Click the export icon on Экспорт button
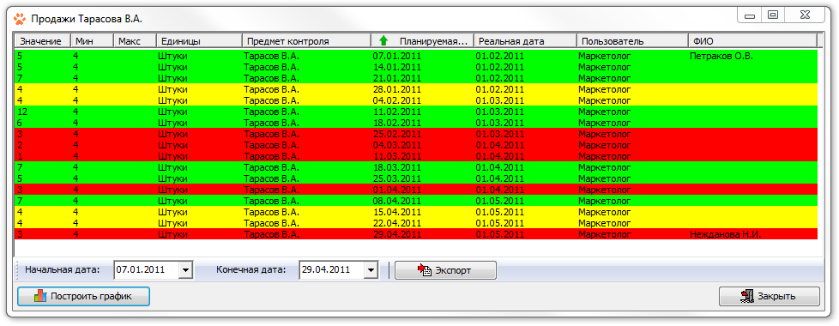This screenshot has height=326, width=839. coord(425,269)
